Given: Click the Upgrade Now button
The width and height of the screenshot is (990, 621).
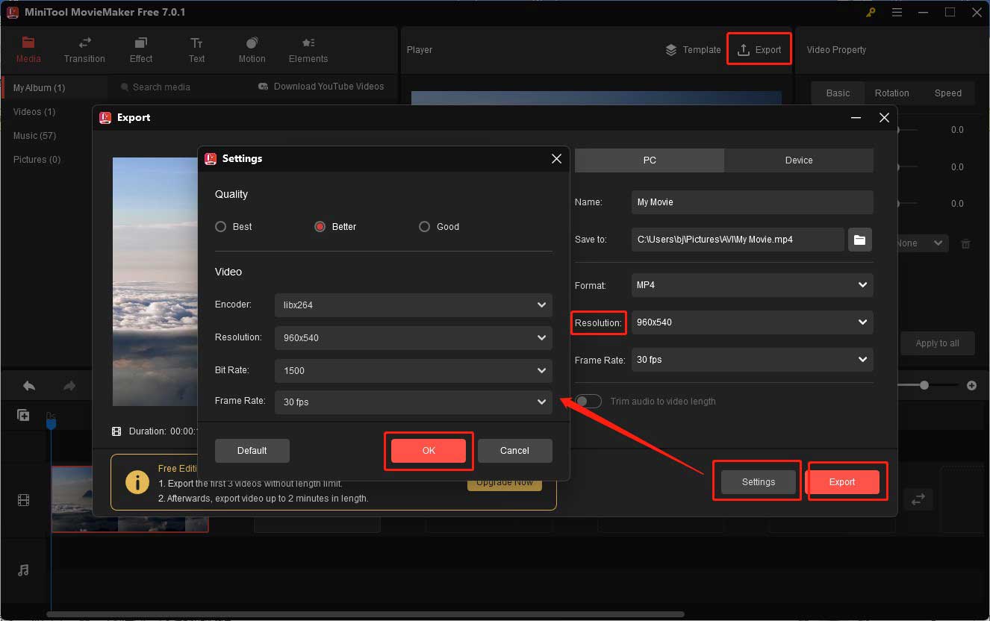Looking at the screenshot, I should tap(505, 482).
